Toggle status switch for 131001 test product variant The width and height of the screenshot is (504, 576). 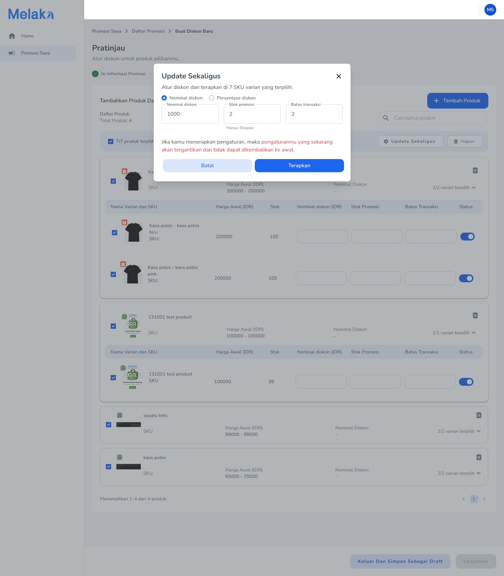coord(466,382)
